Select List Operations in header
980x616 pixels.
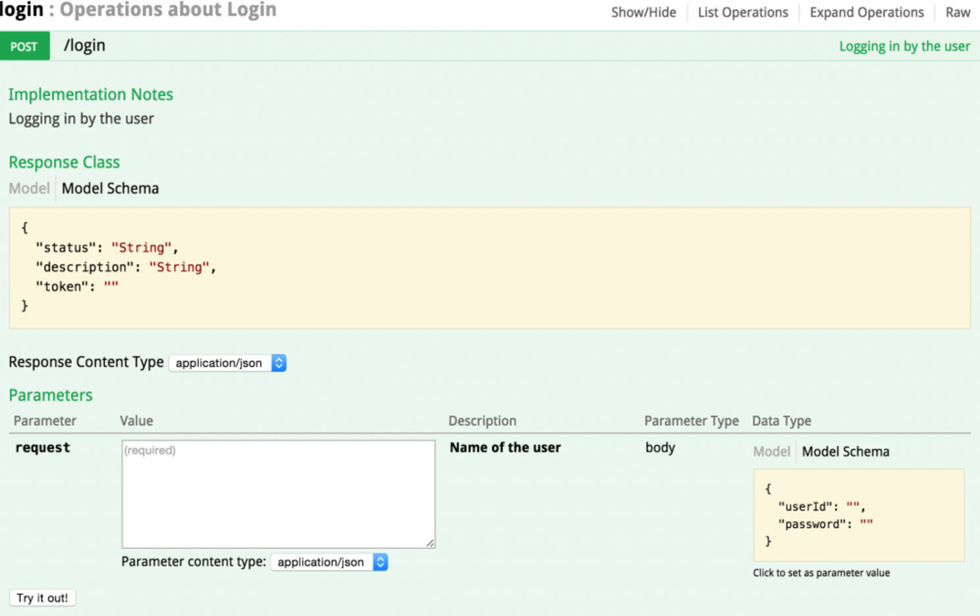pyautogui.click(x=742, y=13)
